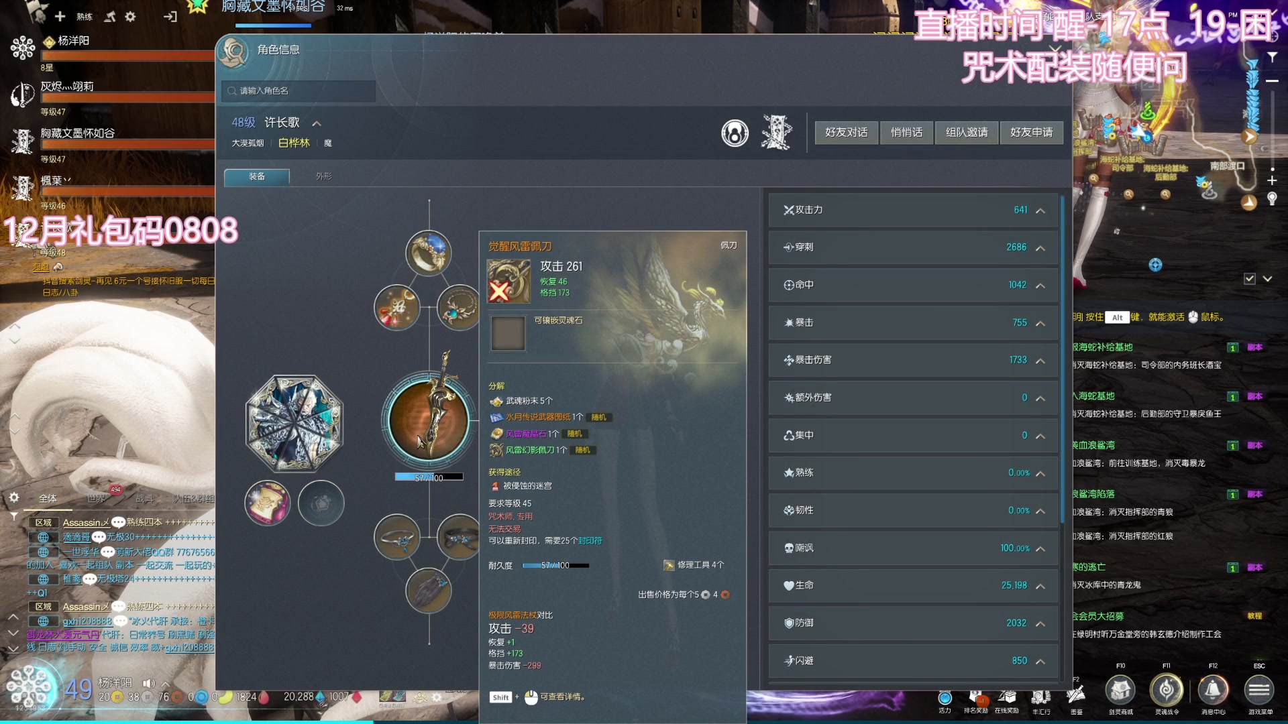This screenshot has width=1288, height=724.
Task: Click the gloves equipment slot
Action: point(428,591)
